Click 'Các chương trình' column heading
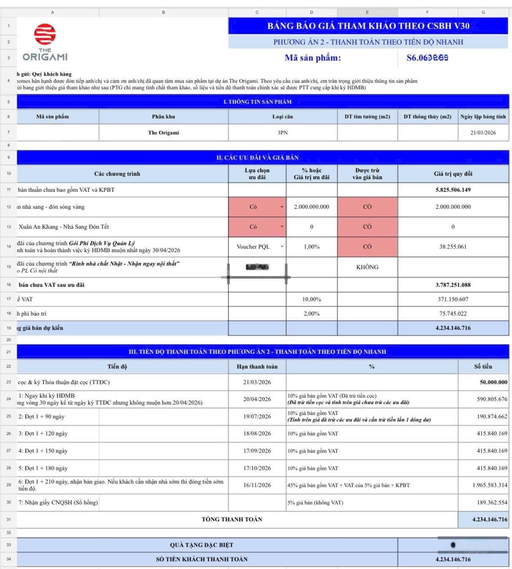Image resolution: width=512 pixels, height=569 pixels. [117, 174]
